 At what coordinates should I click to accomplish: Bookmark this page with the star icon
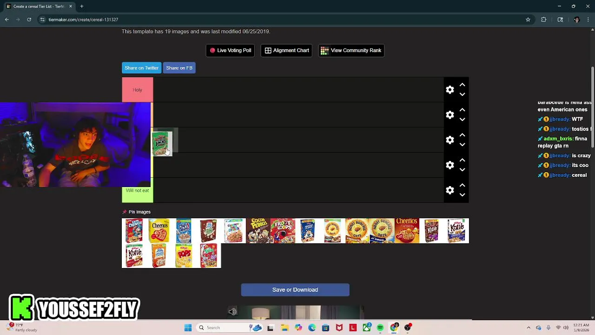pyautogui.click(x=528, y=20)
